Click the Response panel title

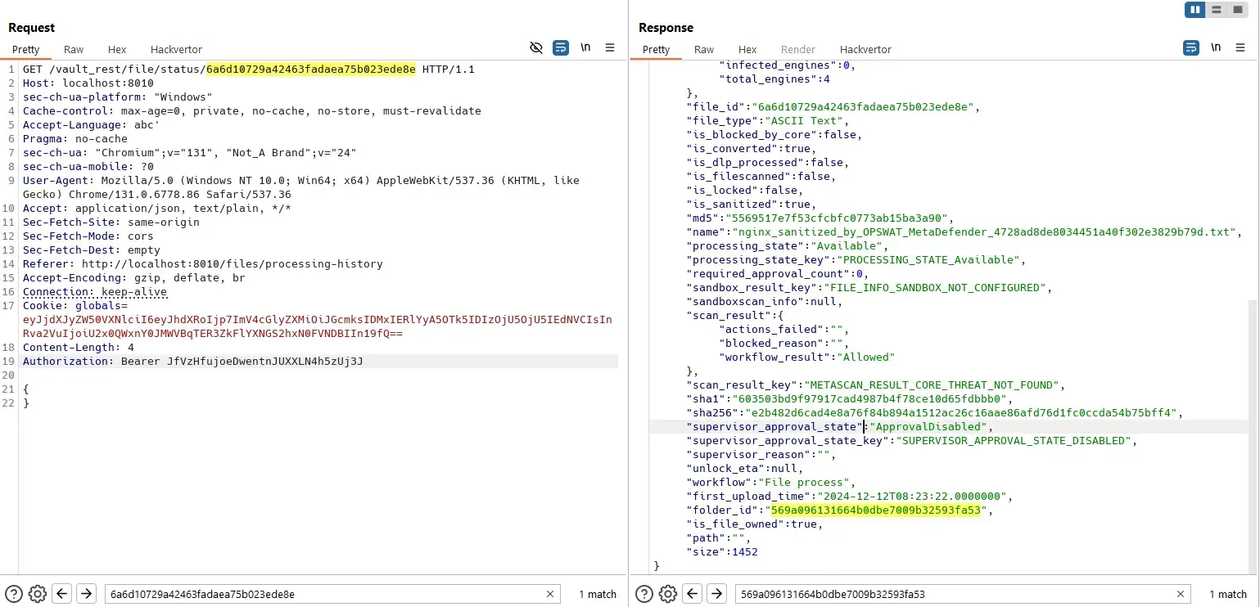(x=666, y=28)
